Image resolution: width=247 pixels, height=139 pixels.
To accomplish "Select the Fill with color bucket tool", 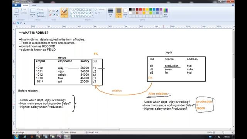I will 54,11.
